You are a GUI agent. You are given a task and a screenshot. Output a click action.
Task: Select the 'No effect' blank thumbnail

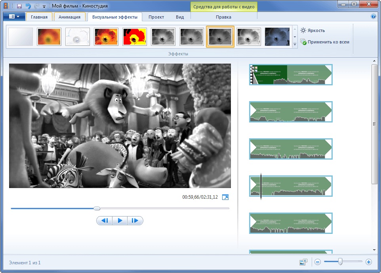pos(21,37)
